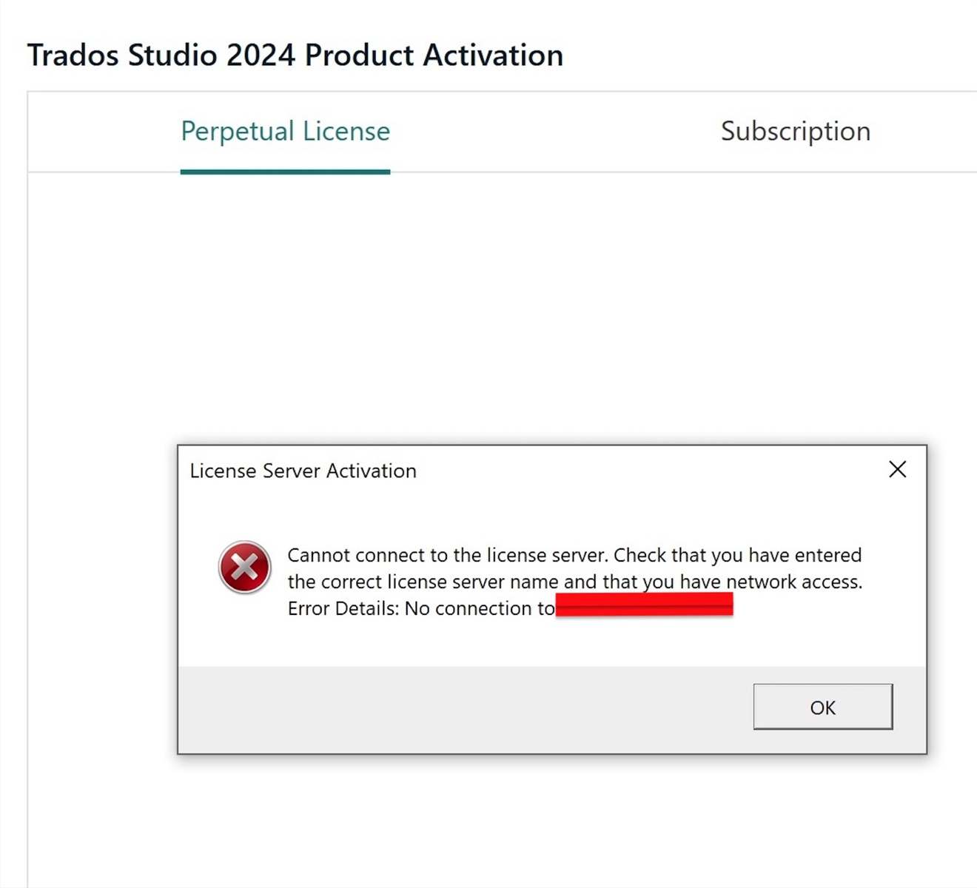Click the License Server Activation title bar
977x888 pixels.
click(303, 471)
